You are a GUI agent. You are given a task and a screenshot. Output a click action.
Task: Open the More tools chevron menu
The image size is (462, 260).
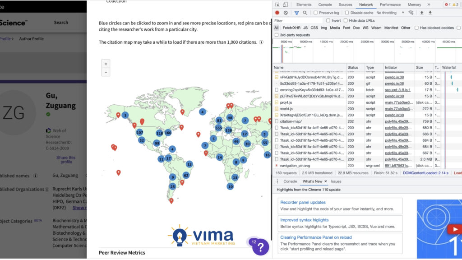429,5
